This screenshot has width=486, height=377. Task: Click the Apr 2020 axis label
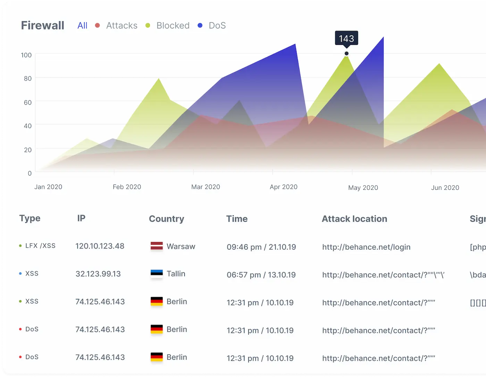pos(283,187)
